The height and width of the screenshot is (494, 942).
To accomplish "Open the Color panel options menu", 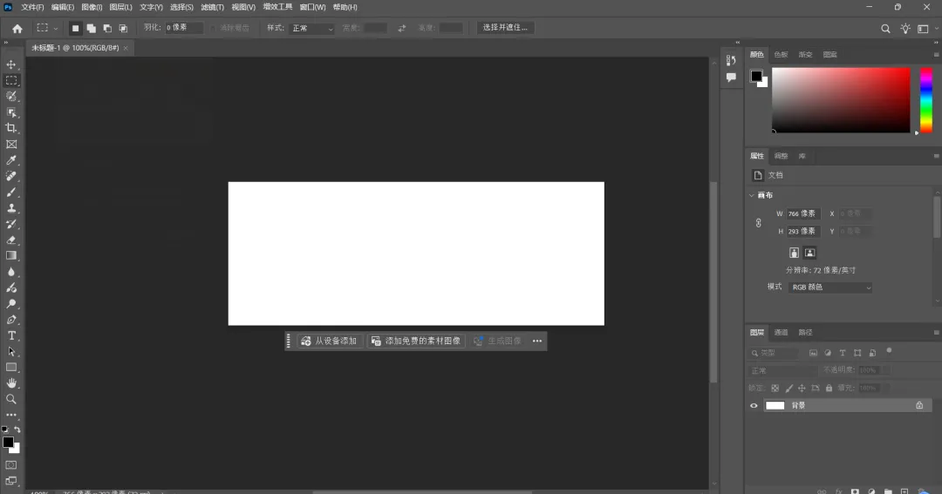I will (x=936, y=55).
